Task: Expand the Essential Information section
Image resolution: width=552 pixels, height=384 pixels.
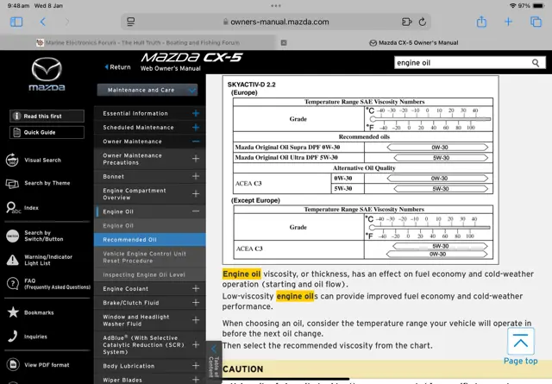Action: (196, 113)
